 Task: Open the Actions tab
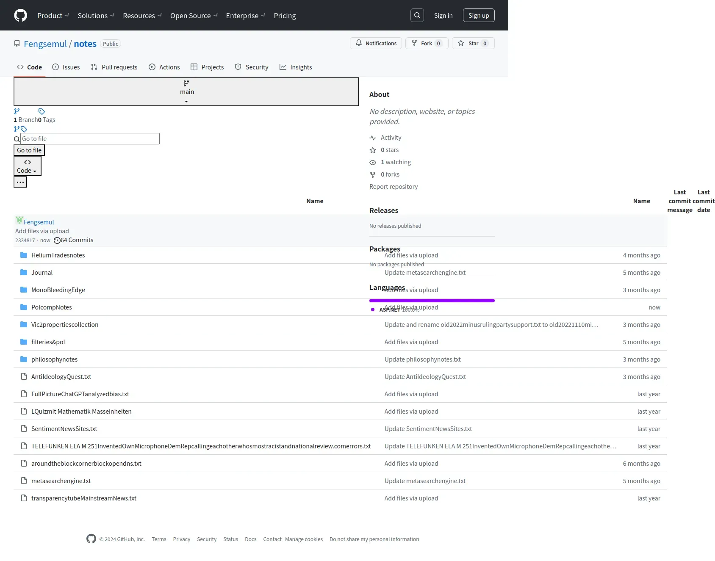click(x=164, y=67)
